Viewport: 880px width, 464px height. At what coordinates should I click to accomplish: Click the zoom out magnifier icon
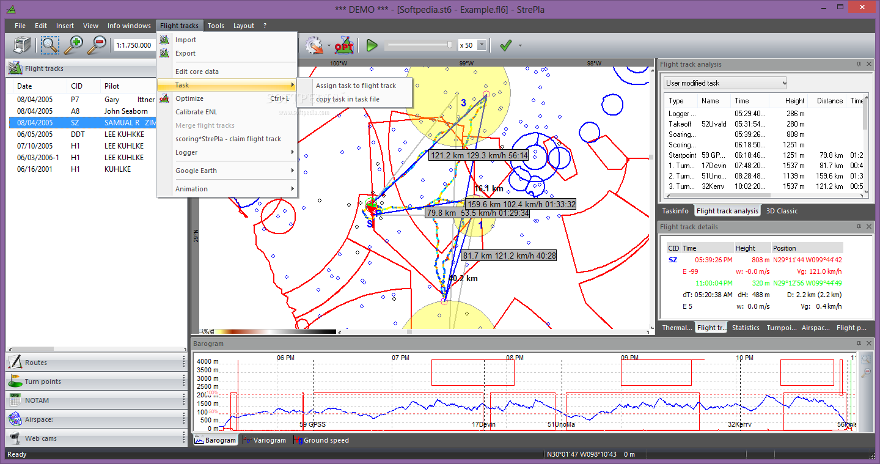(97, 45)
